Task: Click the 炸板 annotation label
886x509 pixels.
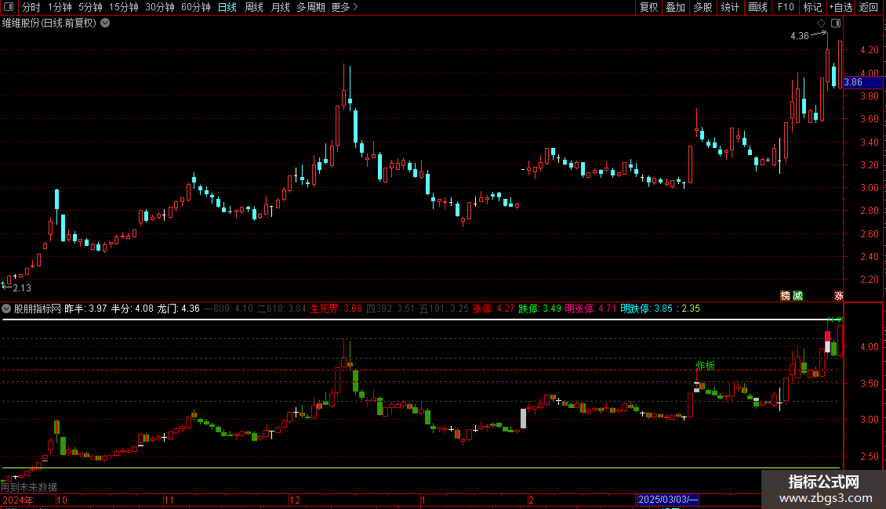Action: pos(705,366)
